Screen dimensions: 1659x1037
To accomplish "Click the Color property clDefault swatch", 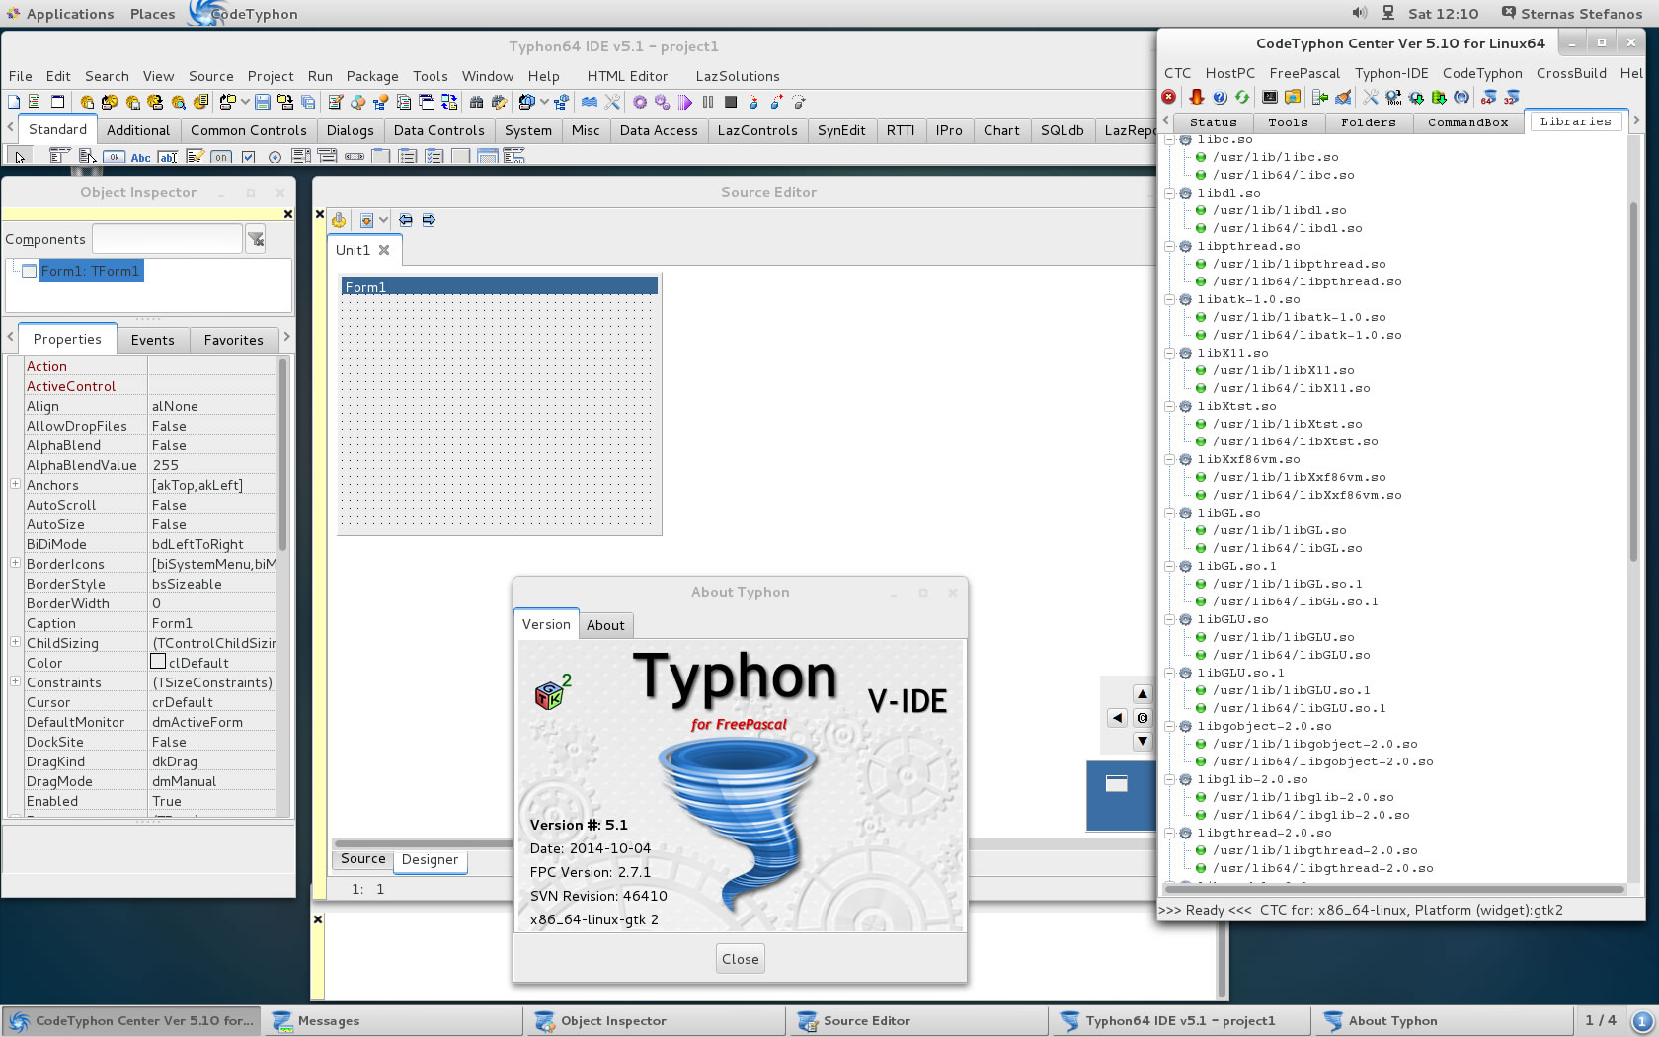I will click(158, 662).
